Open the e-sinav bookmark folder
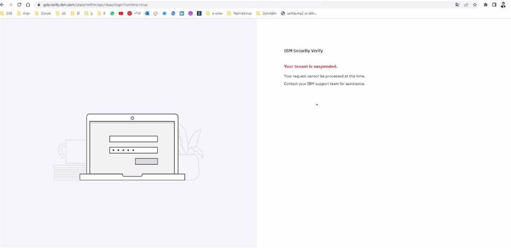This screenshot has height=248, width=511. tap(214, 13)
